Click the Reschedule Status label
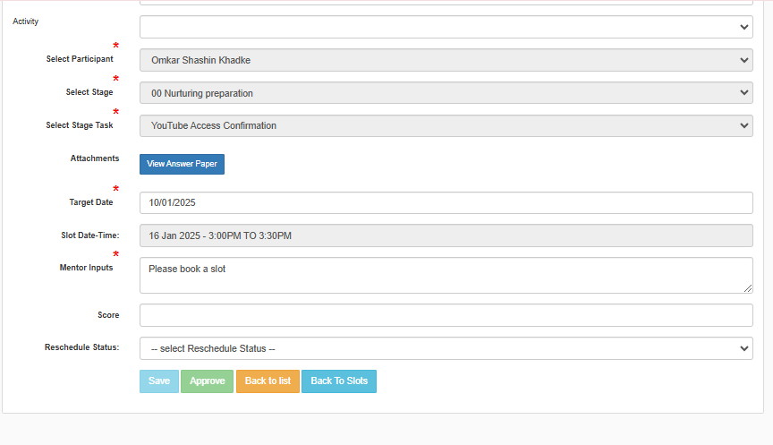 coord(81,347)
